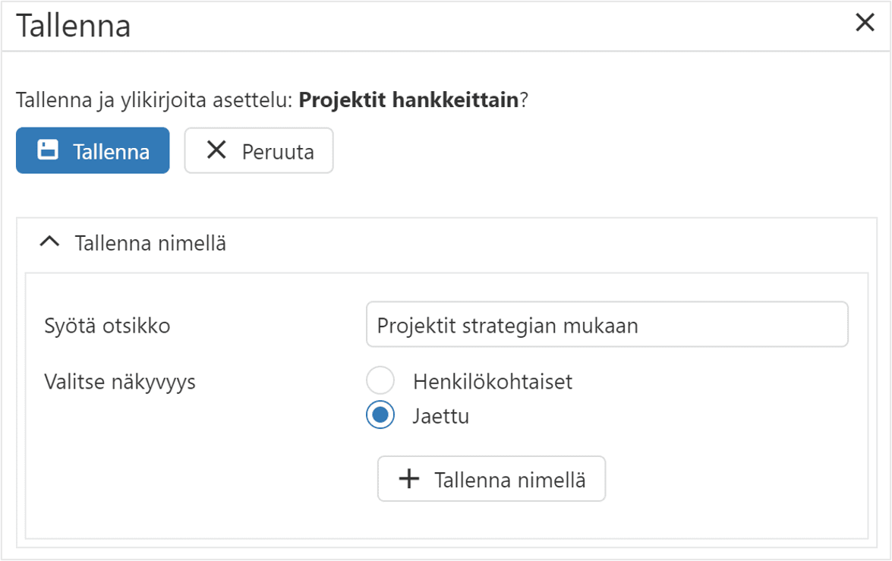Click the text Projektit strategian mukaan in the field
The width and height of the screenshot is (892, 561).
click(x=507, y=326)
